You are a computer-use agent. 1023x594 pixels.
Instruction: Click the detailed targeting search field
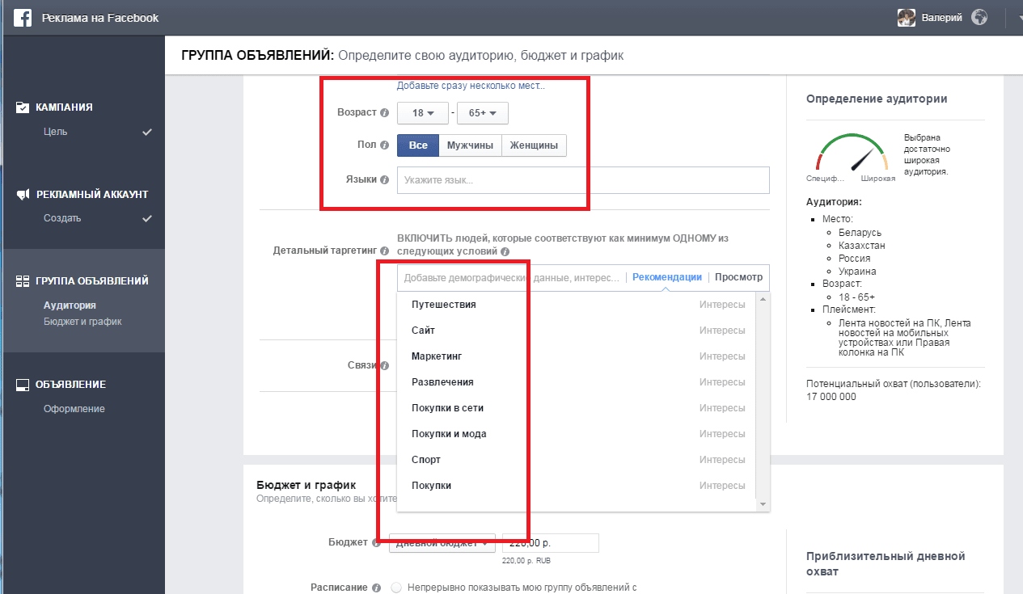tap(511, 277)
